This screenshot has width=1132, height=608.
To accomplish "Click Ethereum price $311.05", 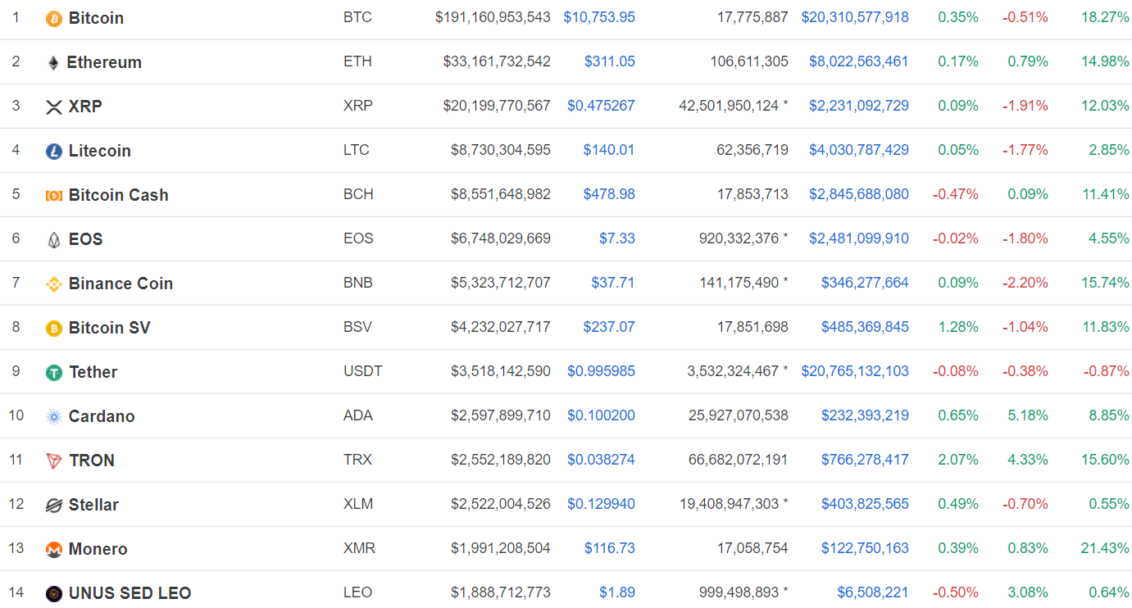I will pyautogui.click(x=609, y=61).
